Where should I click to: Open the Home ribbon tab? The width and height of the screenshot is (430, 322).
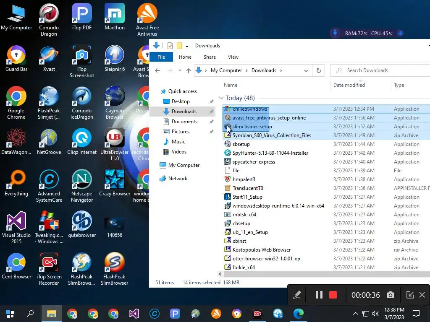pos(185,57)
